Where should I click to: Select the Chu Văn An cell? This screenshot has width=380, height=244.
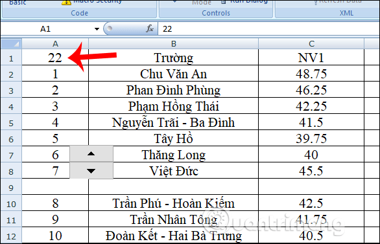coord(174,74)
